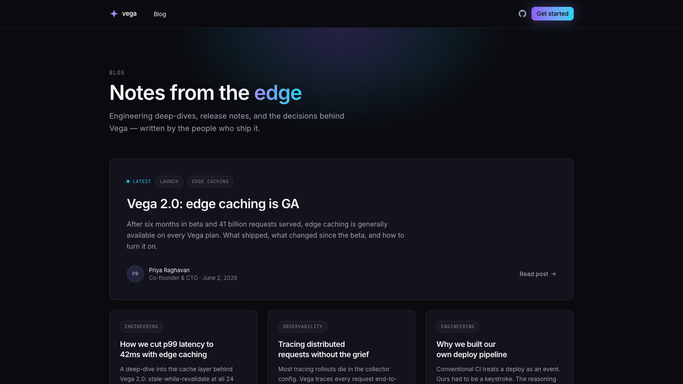Select the ENGINEERING tag on deploy pipeline card
This screenshot has width=683, height=384.
(458, 326)
